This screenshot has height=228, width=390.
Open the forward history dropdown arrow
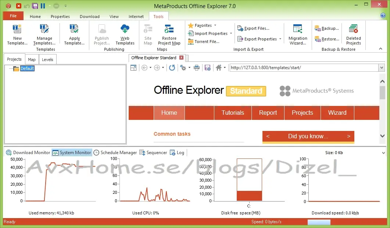click(x=163, y=68)
